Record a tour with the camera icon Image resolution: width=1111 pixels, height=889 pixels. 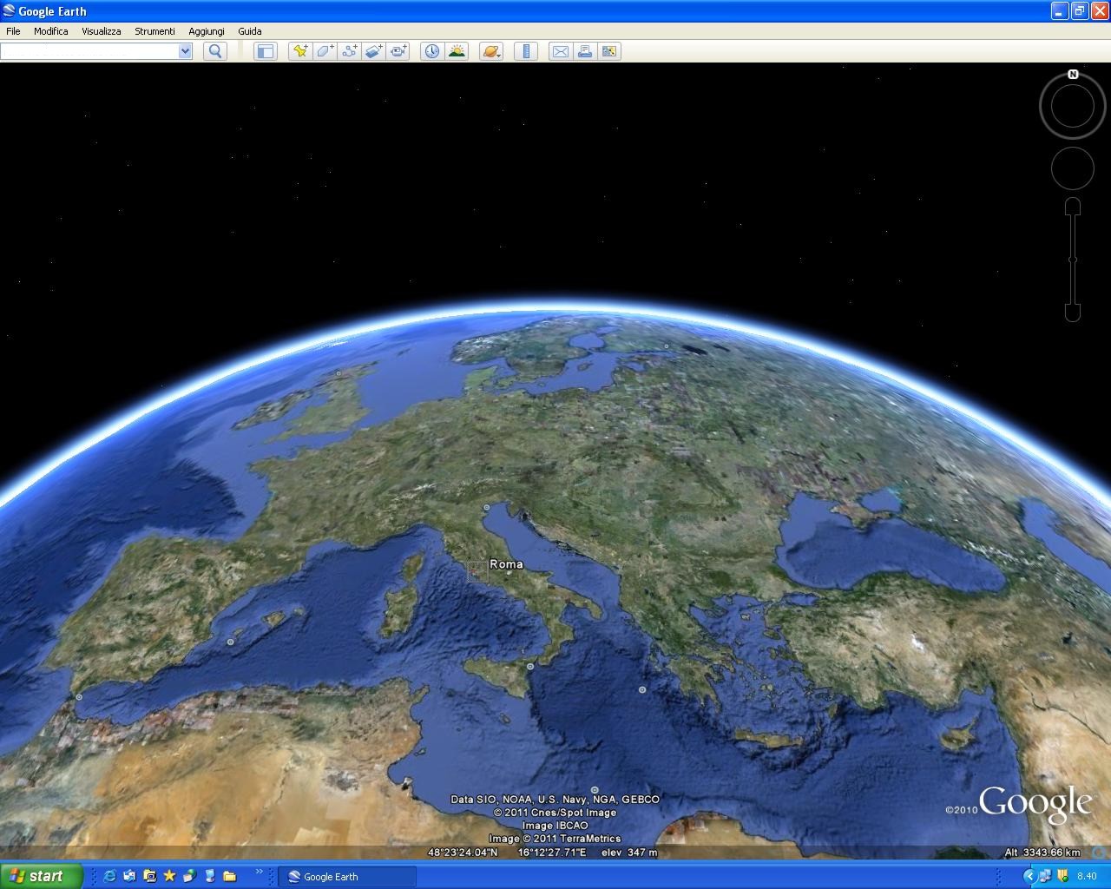[398, 51]
